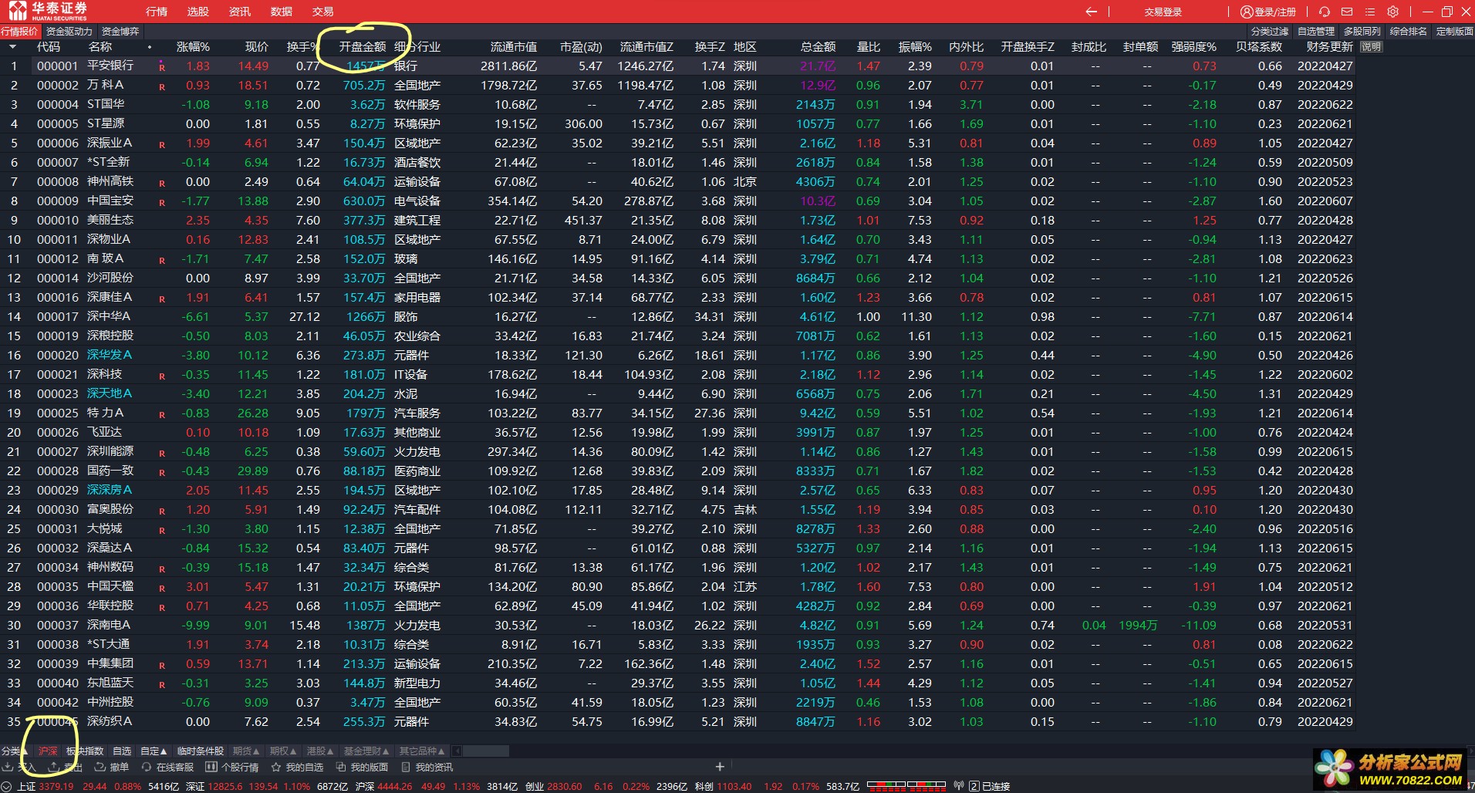The image size is (1475, 793).
Task: Expand the 港股 Hong Kong stocks menu
Action: pos(320,751)
